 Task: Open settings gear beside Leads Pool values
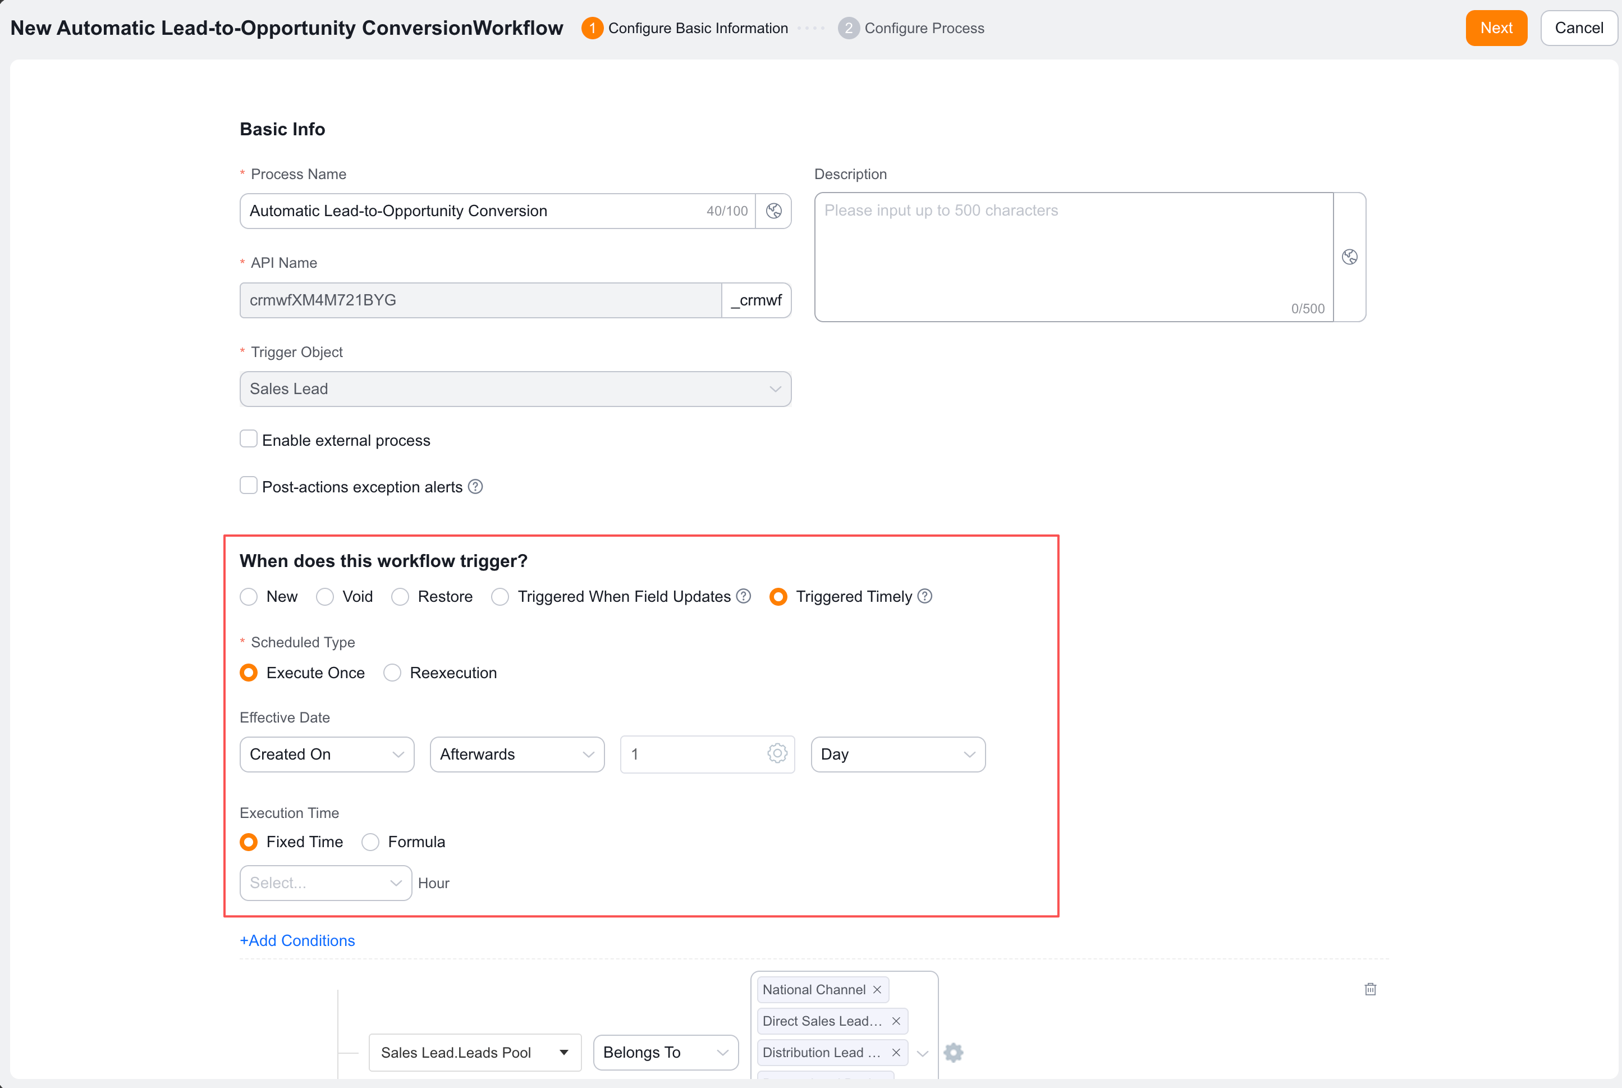953,1053
